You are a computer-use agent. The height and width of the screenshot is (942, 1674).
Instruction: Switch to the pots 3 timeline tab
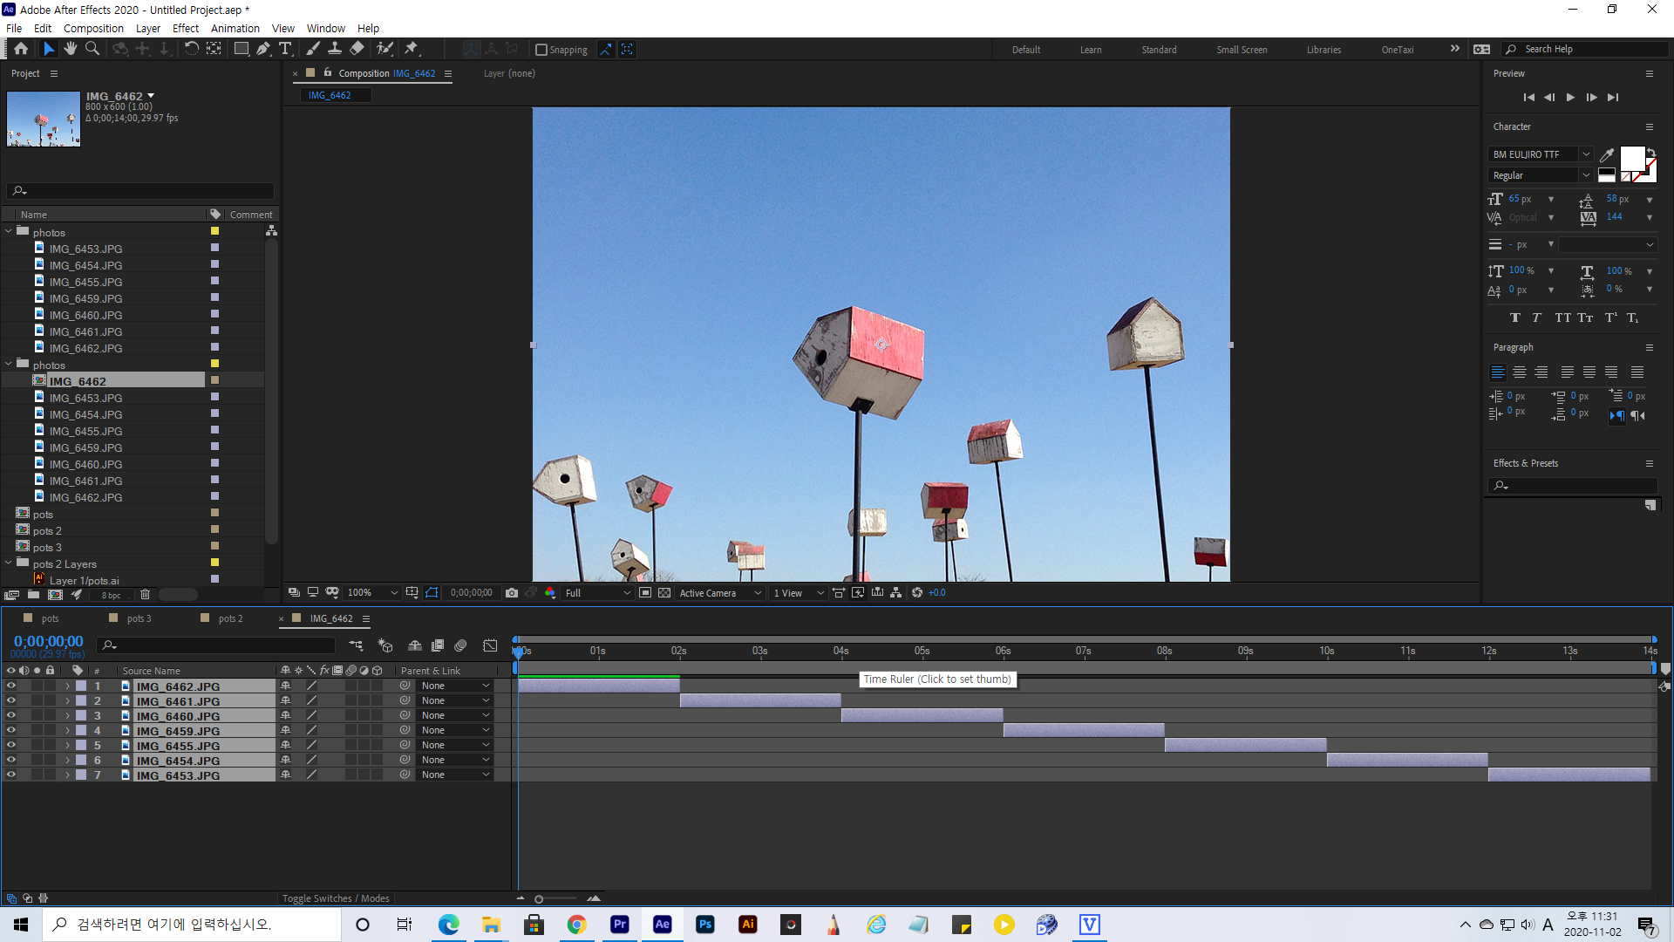(139, 618)
